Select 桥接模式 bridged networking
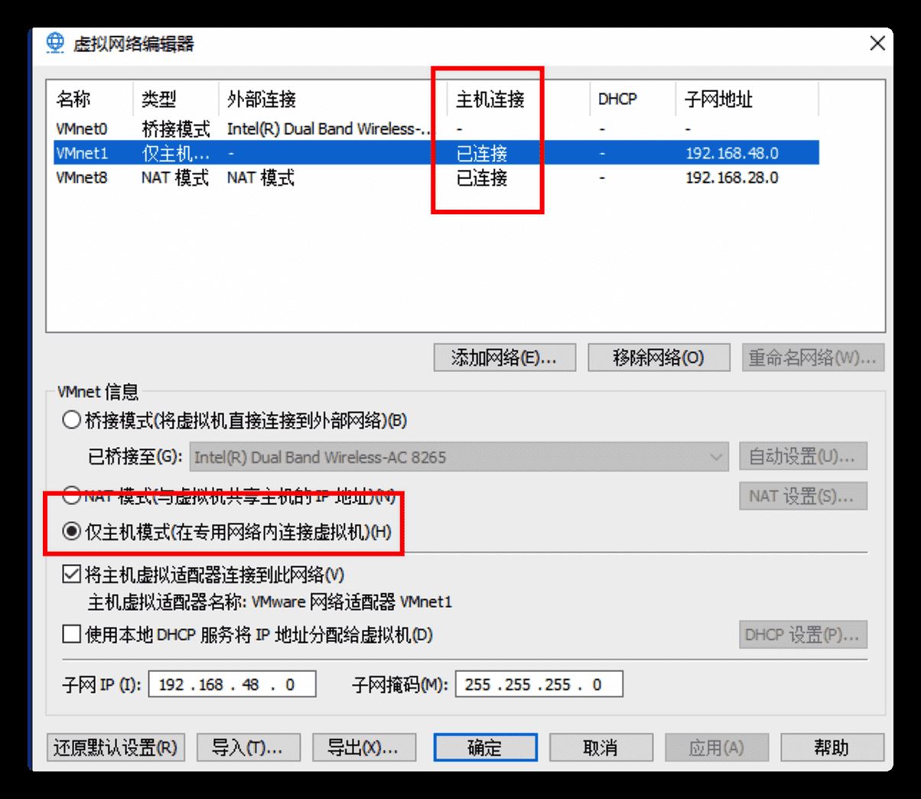 pyautogui.click(x=71, y=420)
